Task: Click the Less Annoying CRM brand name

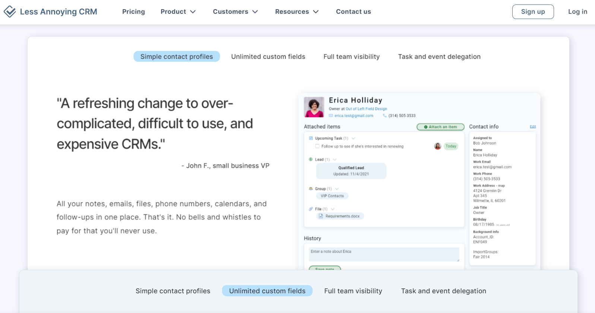Action: tap(58, 12)
